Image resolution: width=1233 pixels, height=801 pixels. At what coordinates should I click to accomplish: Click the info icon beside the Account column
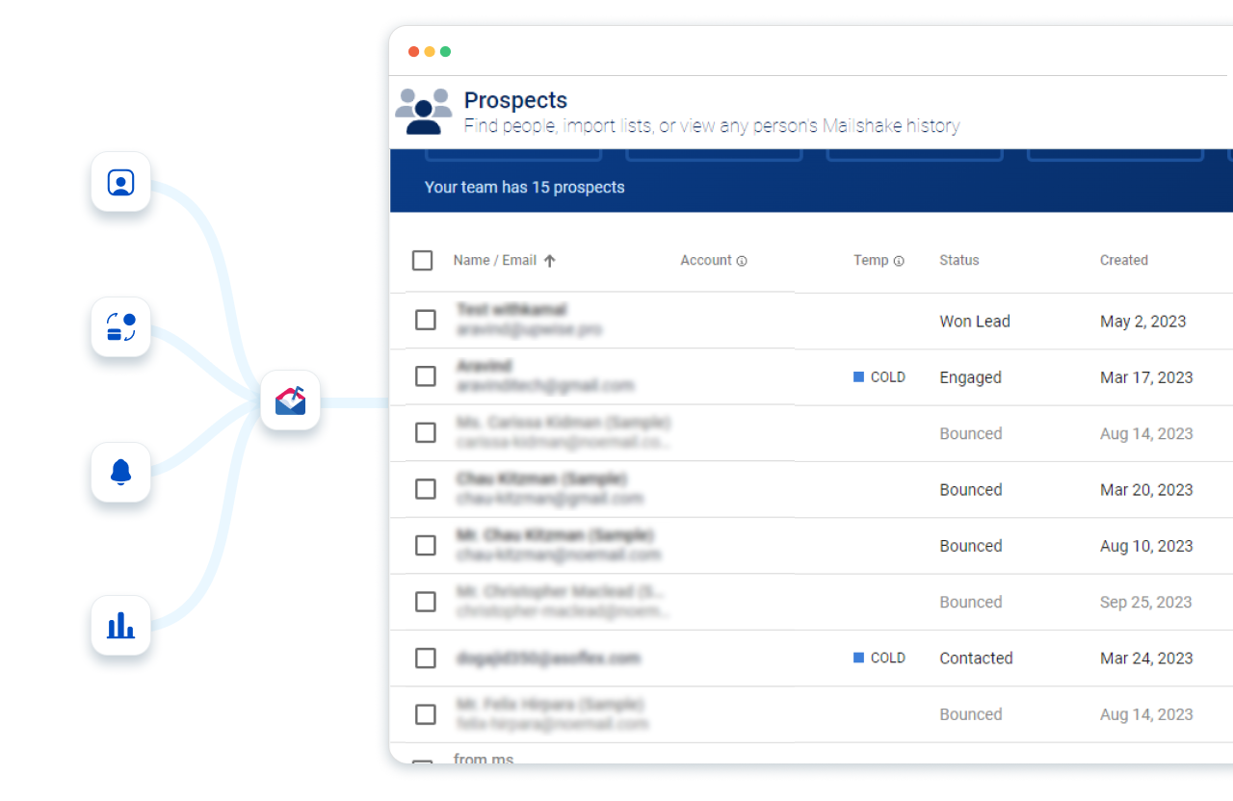click(x=740, y=260)
